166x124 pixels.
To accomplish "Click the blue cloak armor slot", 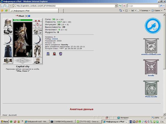I will pyautogui.click(x=8, y=51).
